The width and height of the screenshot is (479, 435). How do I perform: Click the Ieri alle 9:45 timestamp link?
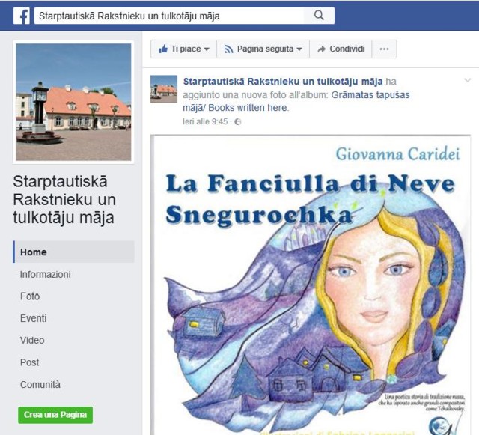pyautogui.click(x=205, y=122)
